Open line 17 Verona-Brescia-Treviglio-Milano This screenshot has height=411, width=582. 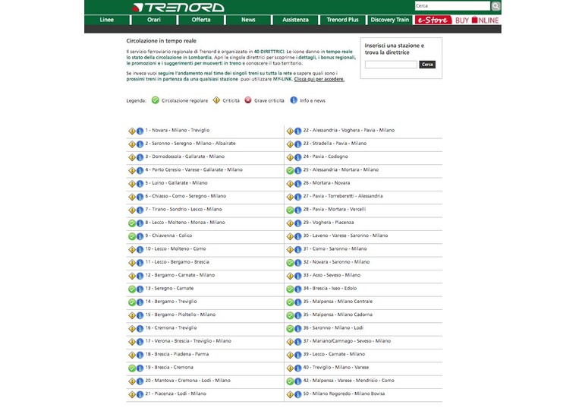[188, 341]
